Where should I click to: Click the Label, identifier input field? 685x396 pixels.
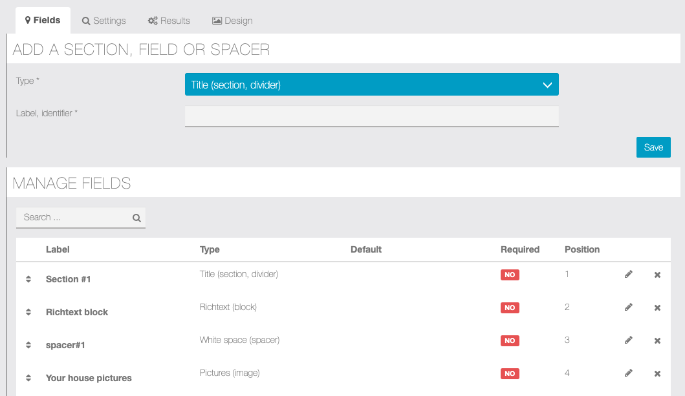(371, 116)
